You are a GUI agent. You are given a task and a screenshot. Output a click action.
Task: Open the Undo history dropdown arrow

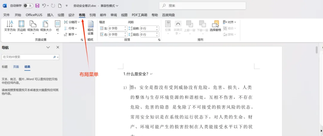[48, 6]
